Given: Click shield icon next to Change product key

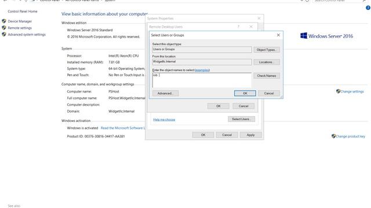Looking at the screenshot, I should (333, 136).
